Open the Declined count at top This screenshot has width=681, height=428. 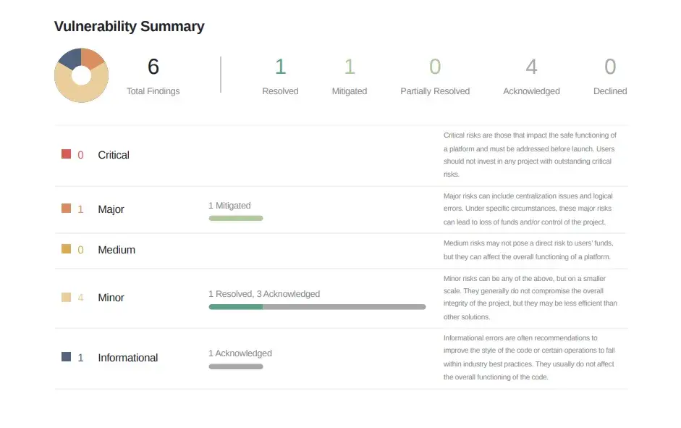(x=610, y=67)
